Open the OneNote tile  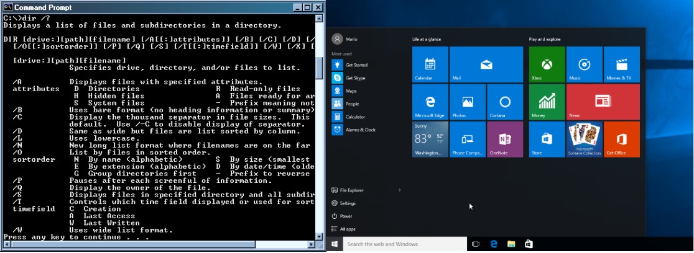(x=505, y=140)
